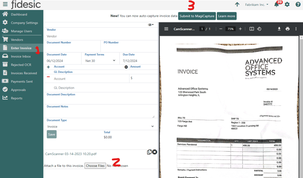Open the hamburger menu next to fidesic logo
303x178 pixels.
click(5, 4)
